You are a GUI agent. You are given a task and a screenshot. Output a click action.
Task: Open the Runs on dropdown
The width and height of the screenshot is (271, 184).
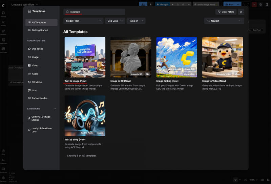tap(136, 21)
